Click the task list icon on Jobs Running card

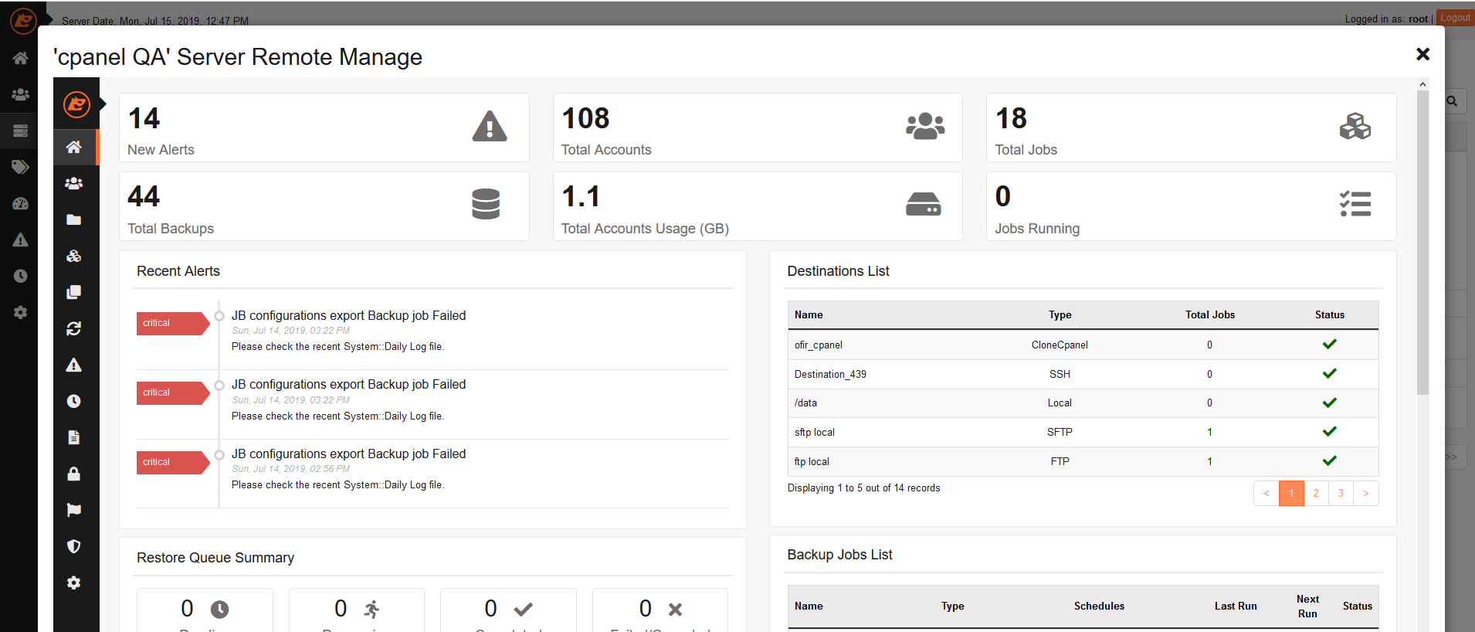pos(1355,204)
